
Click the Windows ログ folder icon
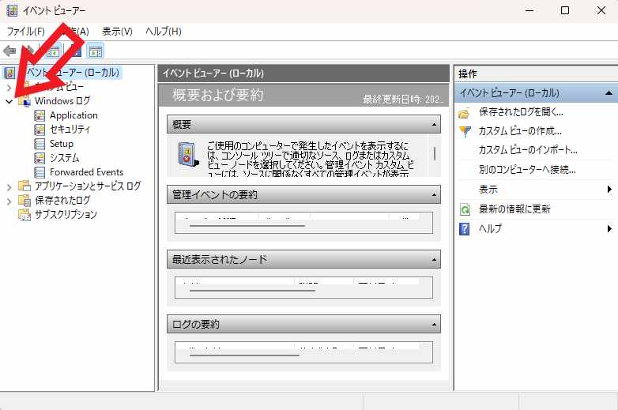click(24, 101)
